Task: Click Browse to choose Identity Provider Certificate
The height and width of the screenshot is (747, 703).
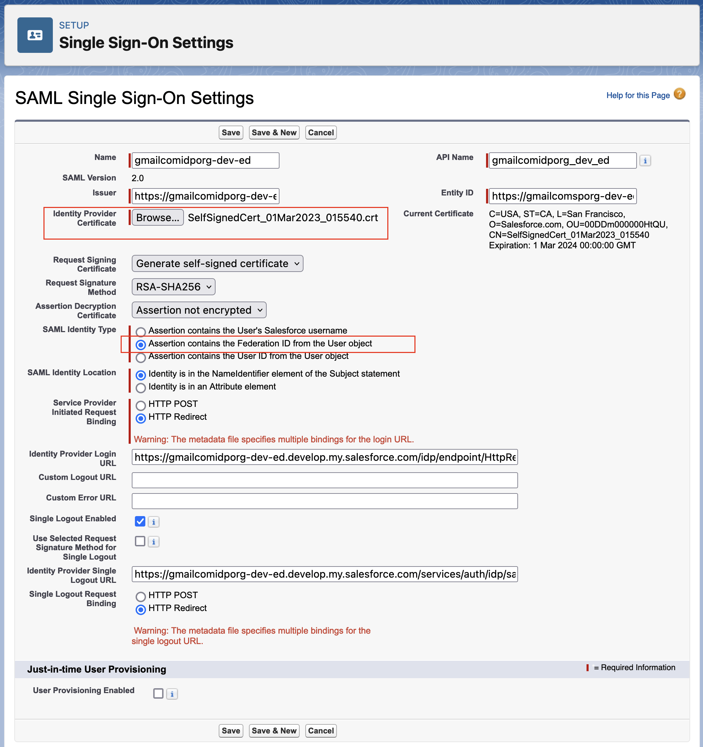Action: click(157, 217)
